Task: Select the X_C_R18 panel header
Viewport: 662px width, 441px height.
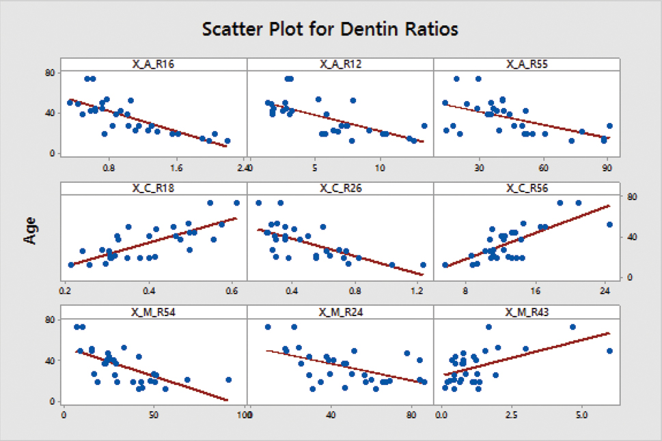Action: pyautogui.click(x=154, y=188)
